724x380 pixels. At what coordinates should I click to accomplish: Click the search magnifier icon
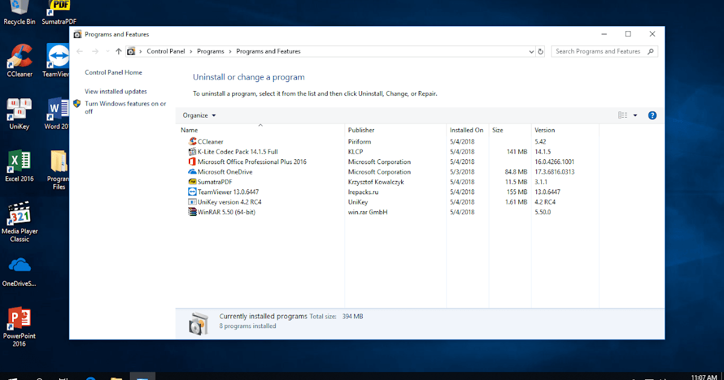[x=651, y=51]
